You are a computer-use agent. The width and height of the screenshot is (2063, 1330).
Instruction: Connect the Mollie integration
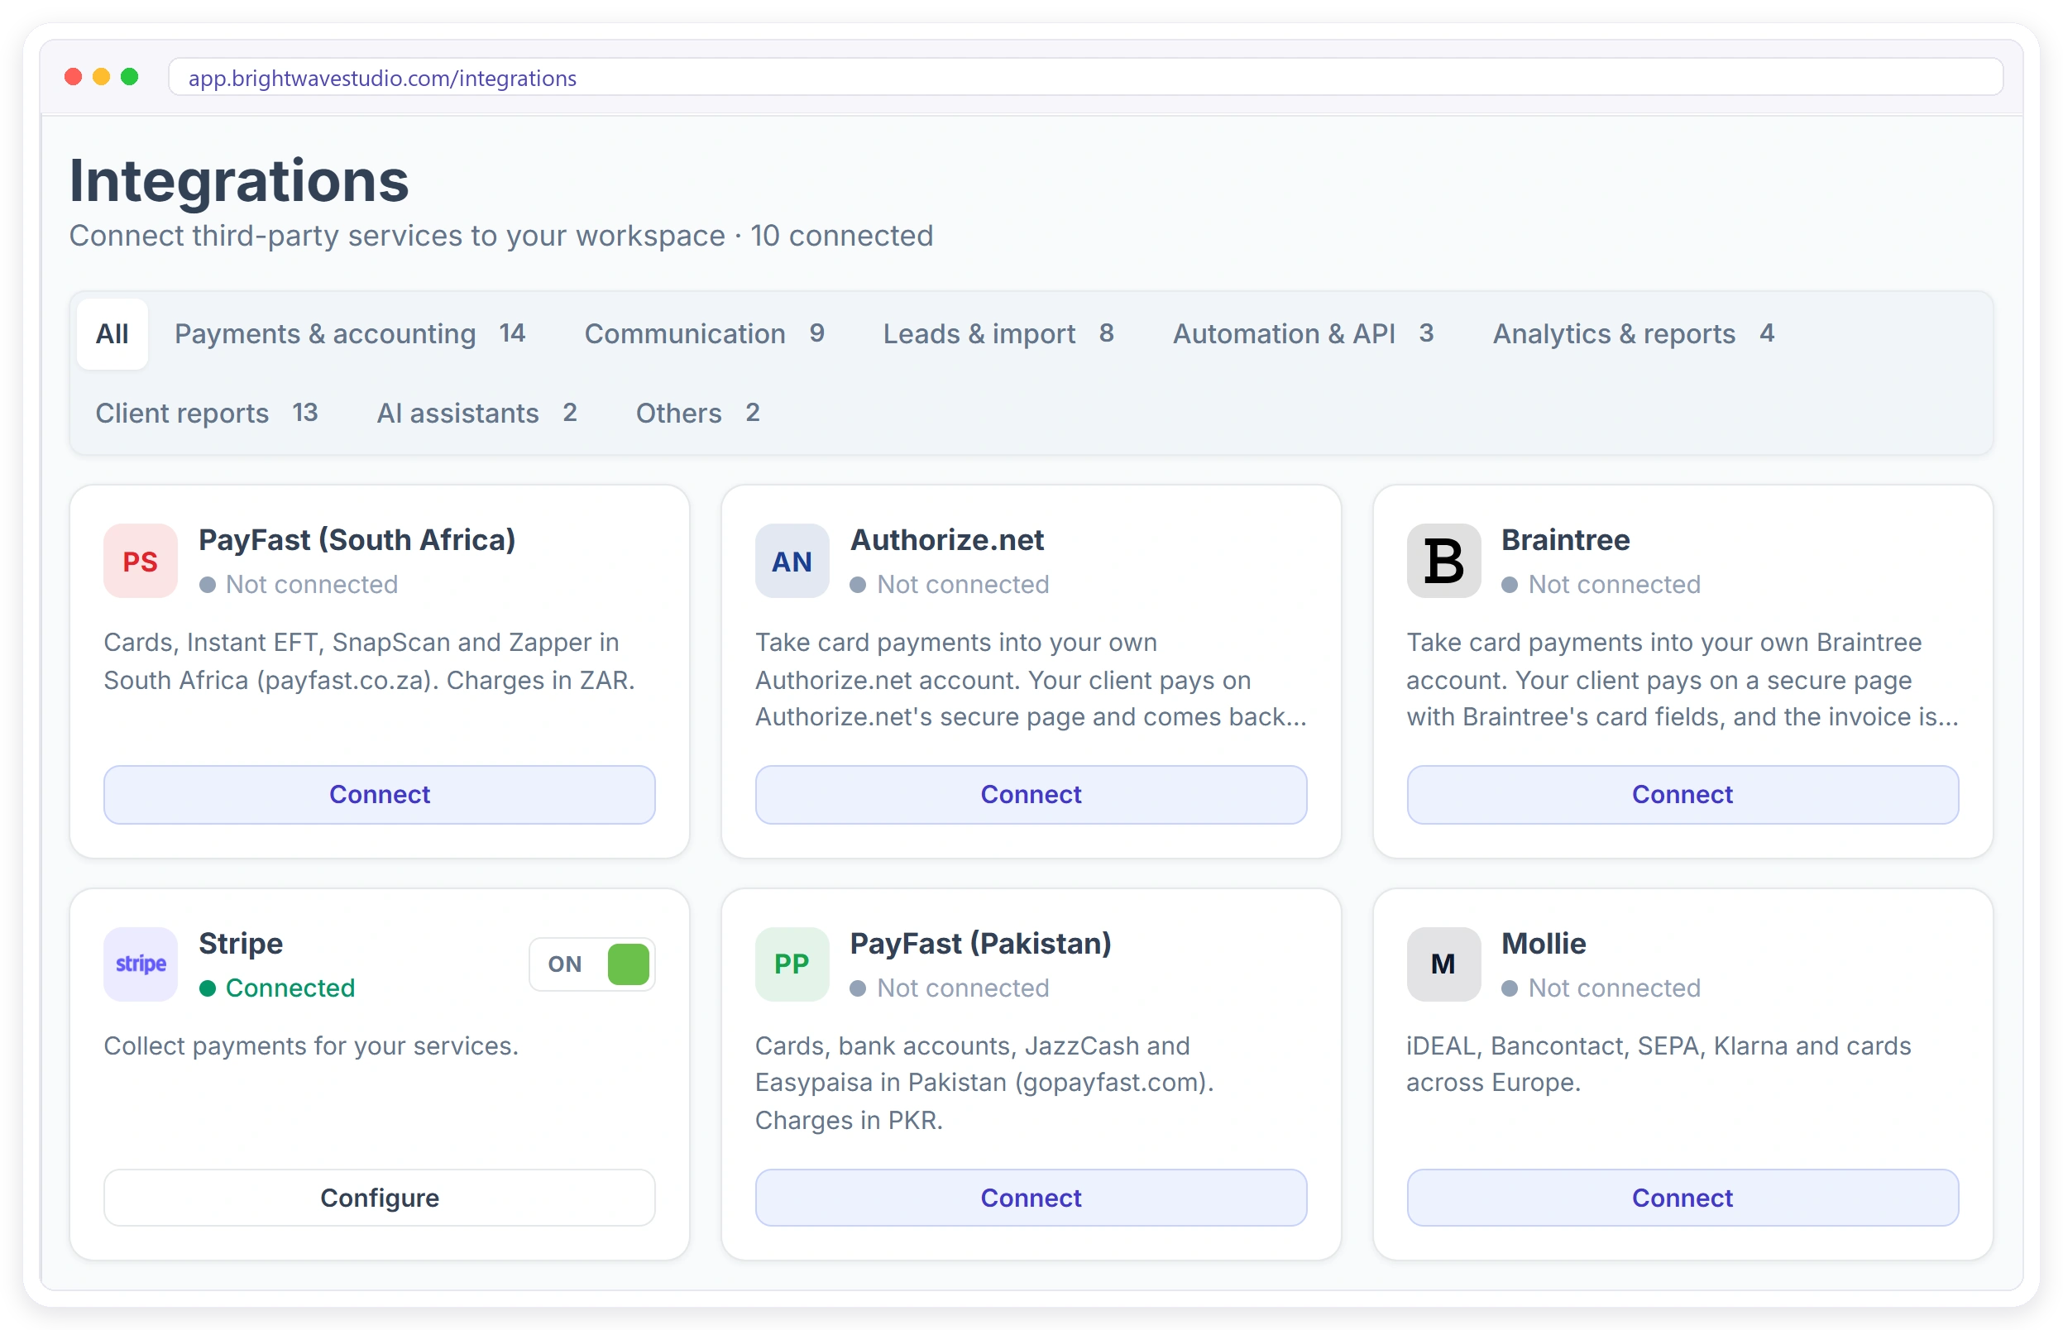tap(1682, 1198)
